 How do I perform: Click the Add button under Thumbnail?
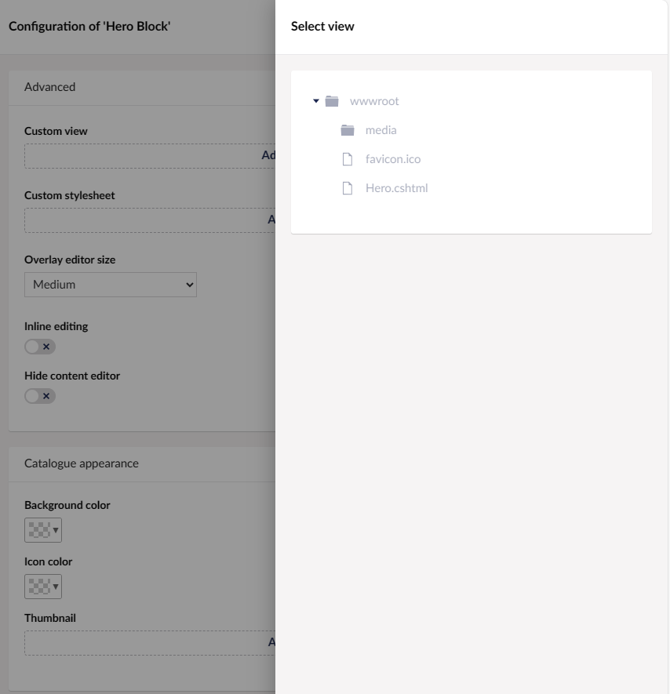point(271,641)
